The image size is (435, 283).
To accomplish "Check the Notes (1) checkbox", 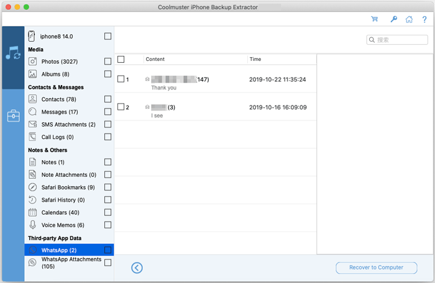I will (108, 162).
